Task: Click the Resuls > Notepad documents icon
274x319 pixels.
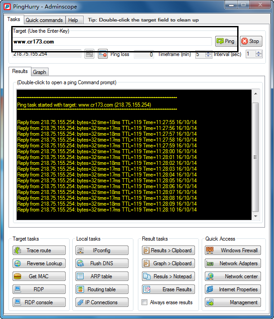Action: [147, 276]
